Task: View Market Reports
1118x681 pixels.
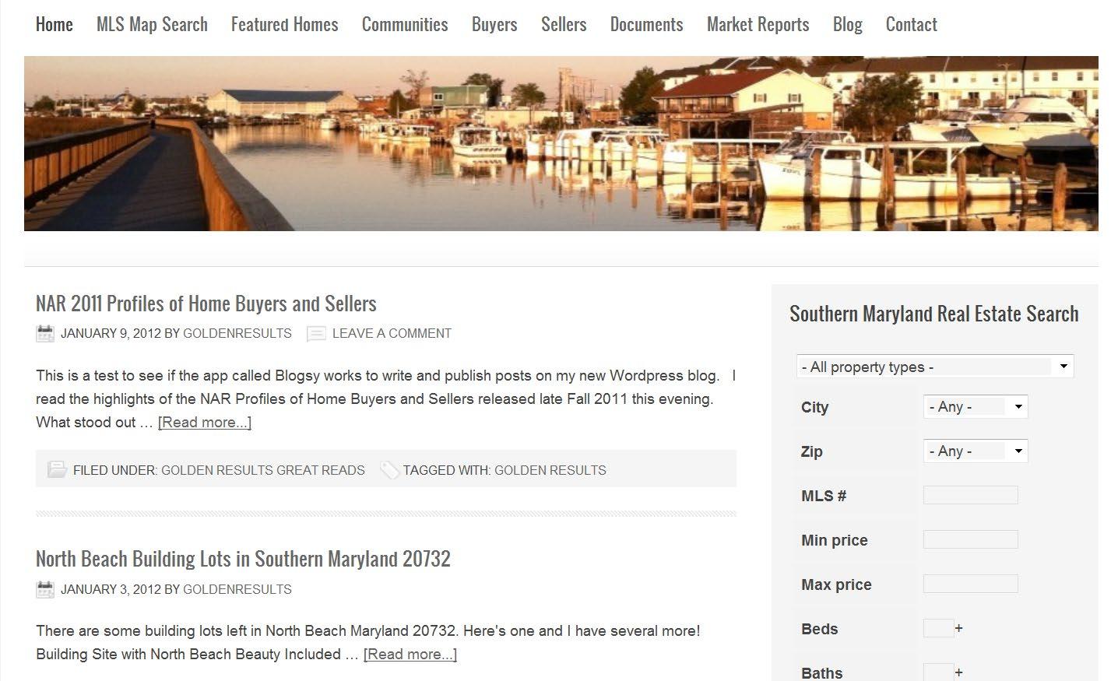Action: click(x=758, y=24)
